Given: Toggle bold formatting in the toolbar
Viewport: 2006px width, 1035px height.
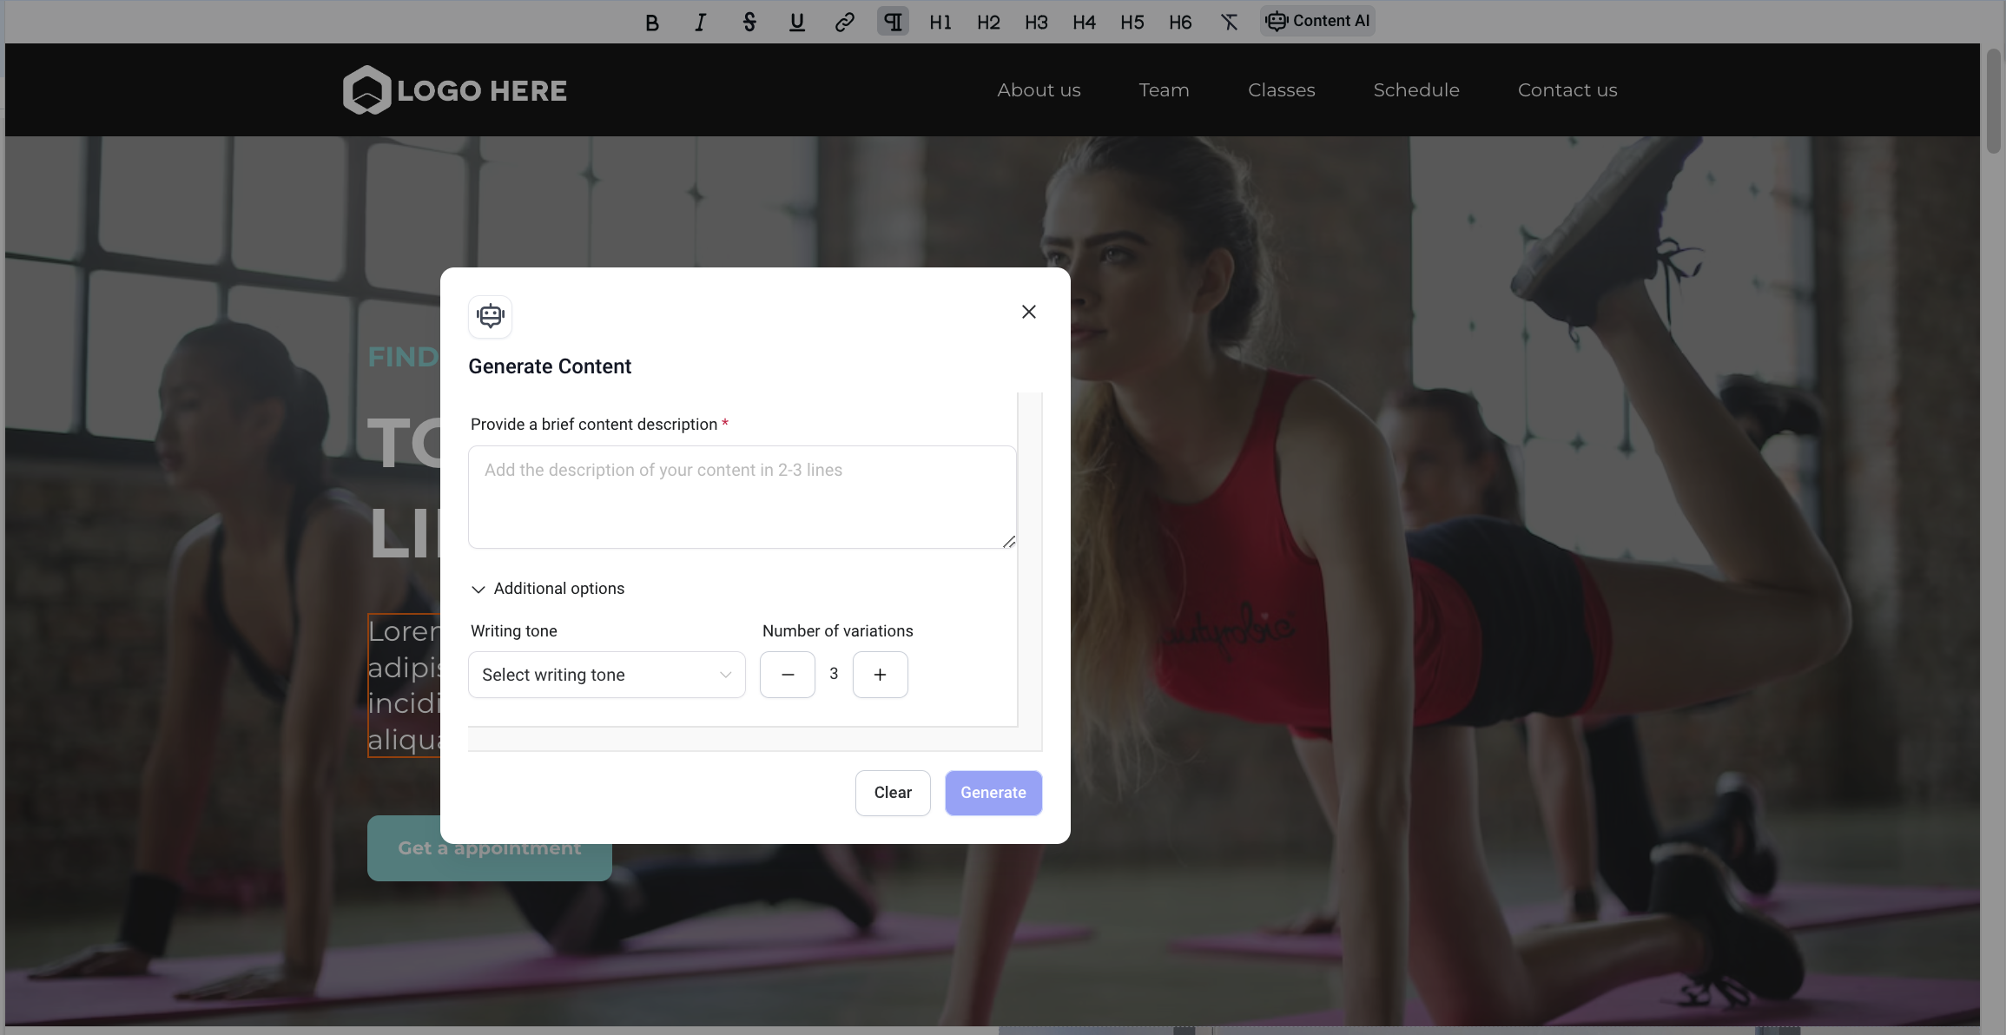Looking at the screenshot, I should [651, 22].
